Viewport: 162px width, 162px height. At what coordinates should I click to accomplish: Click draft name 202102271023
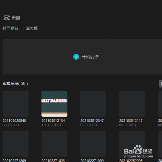point(53,160)
